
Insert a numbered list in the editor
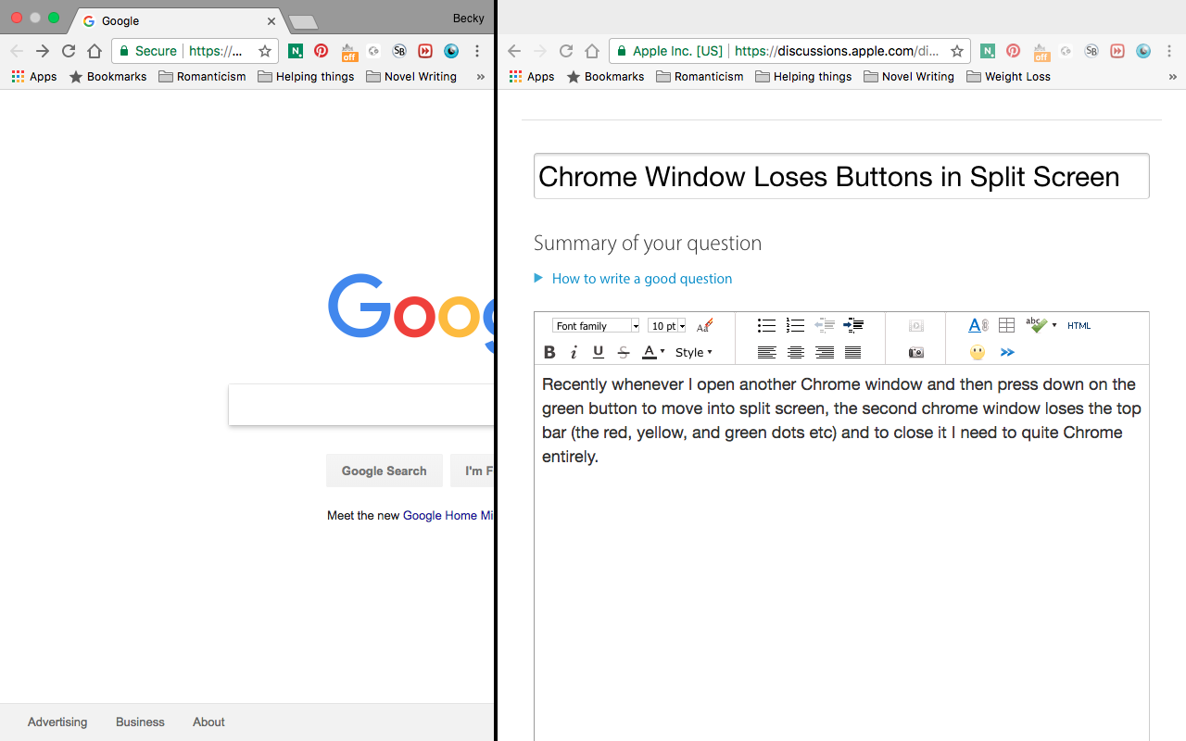point(795,325)
